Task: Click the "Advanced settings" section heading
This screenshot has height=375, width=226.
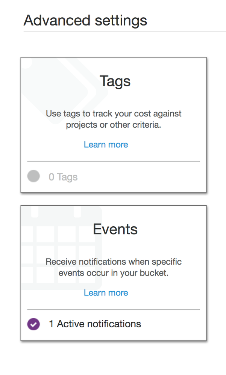Action: (x=85, y=20)
